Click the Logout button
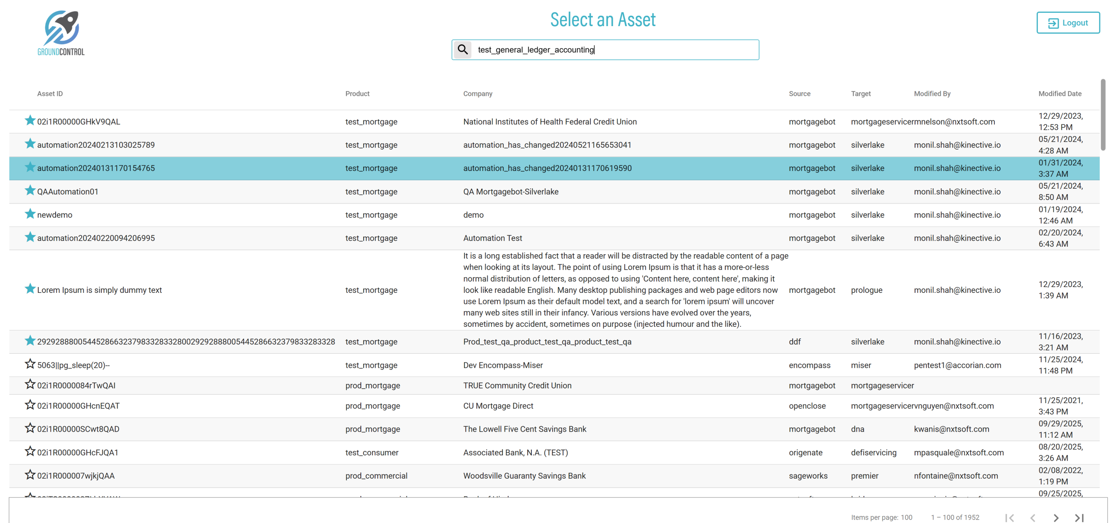Viewport: 1116px width, 523px height. tap(1067, 22)
